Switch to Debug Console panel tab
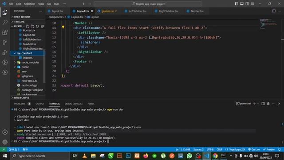The image size is (284, 160). (74, 104)
